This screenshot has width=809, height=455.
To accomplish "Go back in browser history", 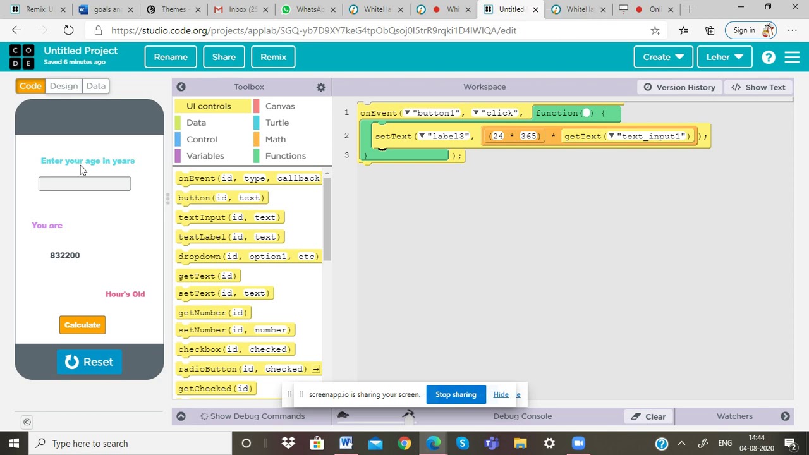I will [16, 30].
